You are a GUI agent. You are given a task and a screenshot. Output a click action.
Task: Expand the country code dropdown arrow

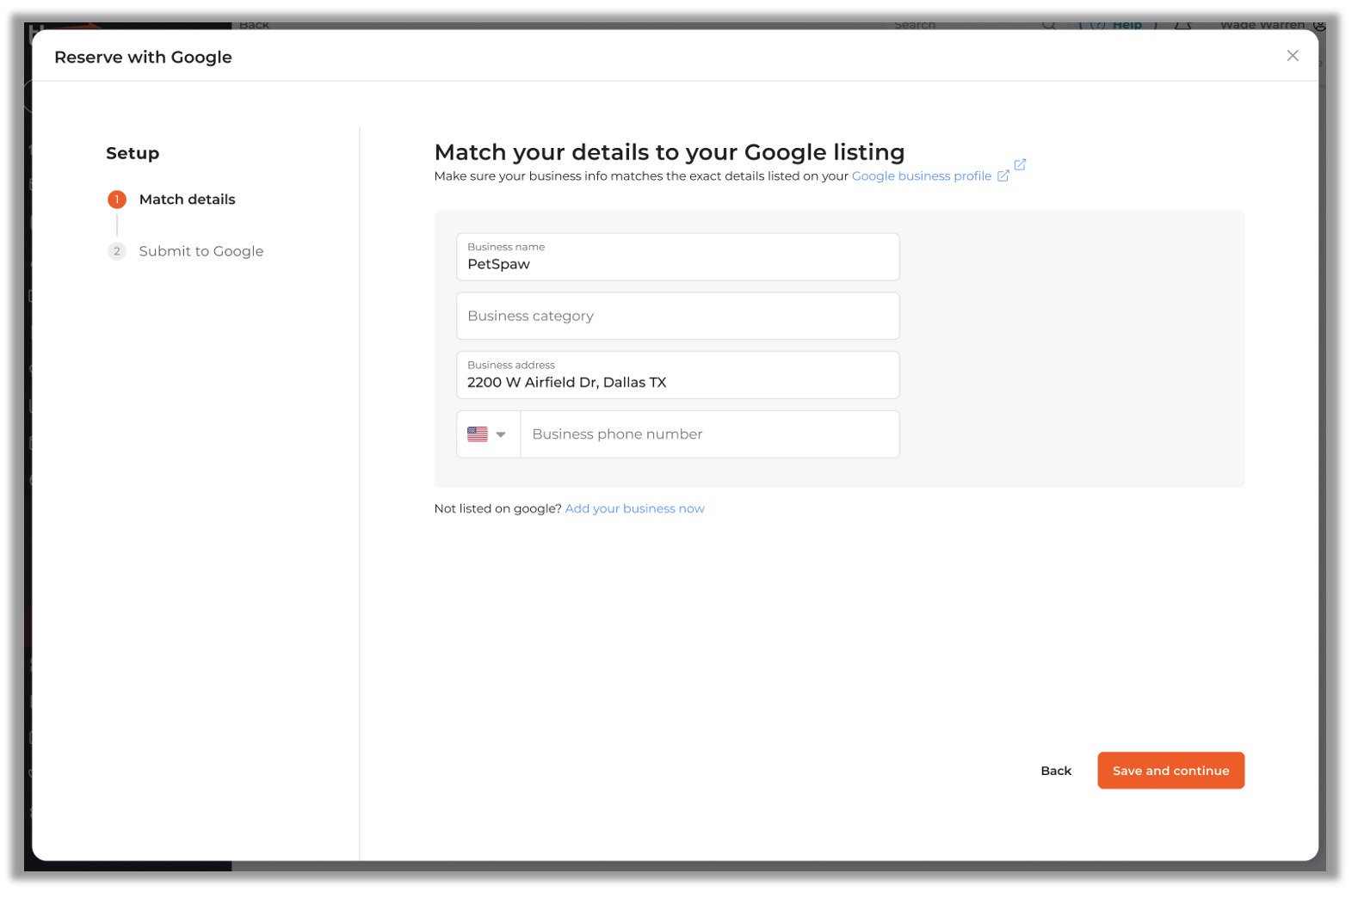tap(501, 435)
